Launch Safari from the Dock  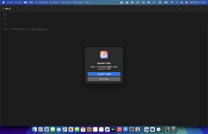tap(47, 129)
